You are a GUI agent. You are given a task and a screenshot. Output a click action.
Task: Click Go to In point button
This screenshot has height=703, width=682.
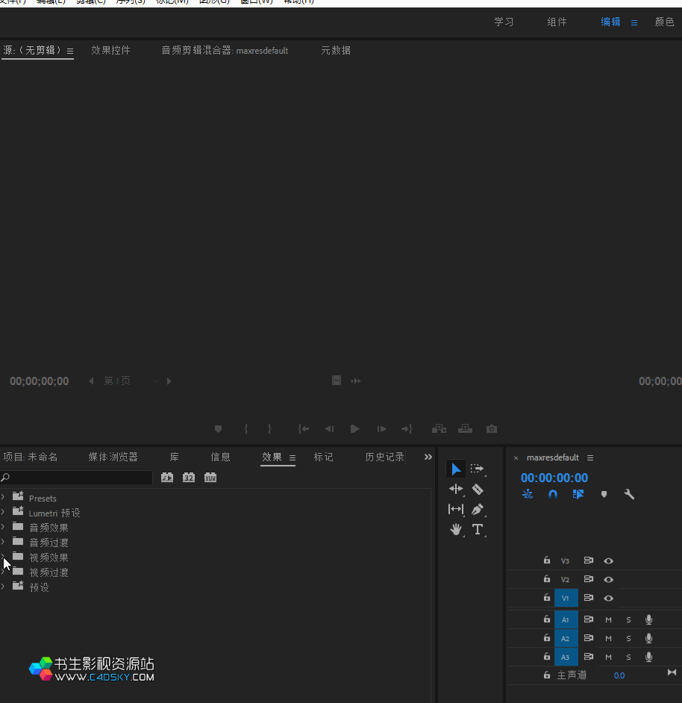304,429
